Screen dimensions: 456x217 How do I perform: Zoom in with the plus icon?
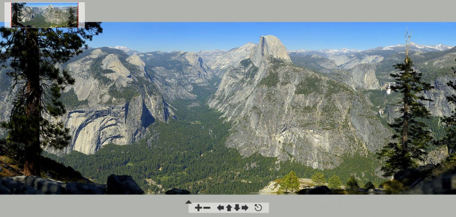(198, 208)
